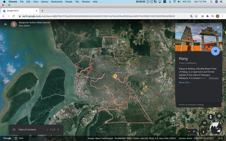Image resolution: width=226 pixels, height=141 pixels.
Task: Fly to Klang using the paper plane button
Action: pyautogui.click(x=215, y=51)
